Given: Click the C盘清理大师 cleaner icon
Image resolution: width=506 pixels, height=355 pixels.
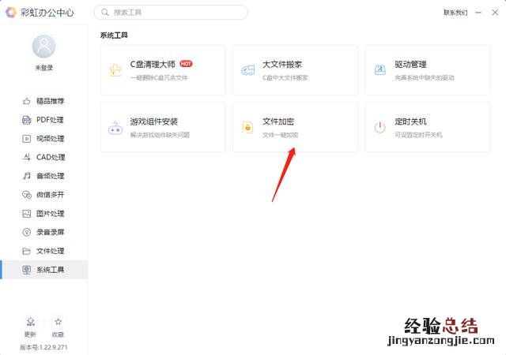Looking at the screenshot, I should pos(115,70).
